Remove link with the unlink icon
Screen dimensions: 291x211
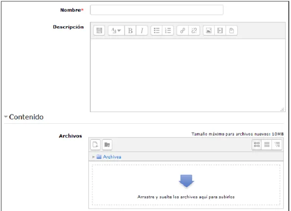tap(194, 30)
